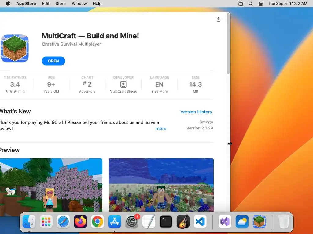The width and height of the screenshot is (313, 234).
Task: Open Finder from the Dock
Action: tap(29, 222)
